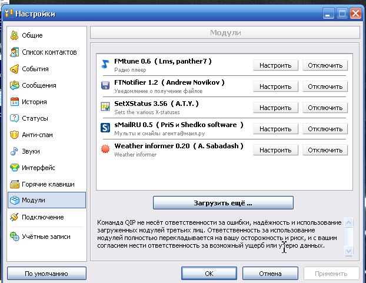Disable the FTNotifier module with Отключить
The width and height of the screenshot is (366, 283).
point(325,86)
